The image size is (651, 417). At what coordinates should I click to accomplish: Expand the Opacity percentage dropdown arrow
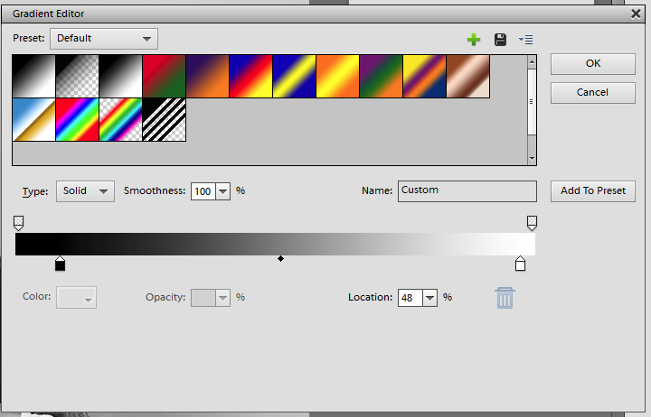pyautogui.click(x=223, y=298)
